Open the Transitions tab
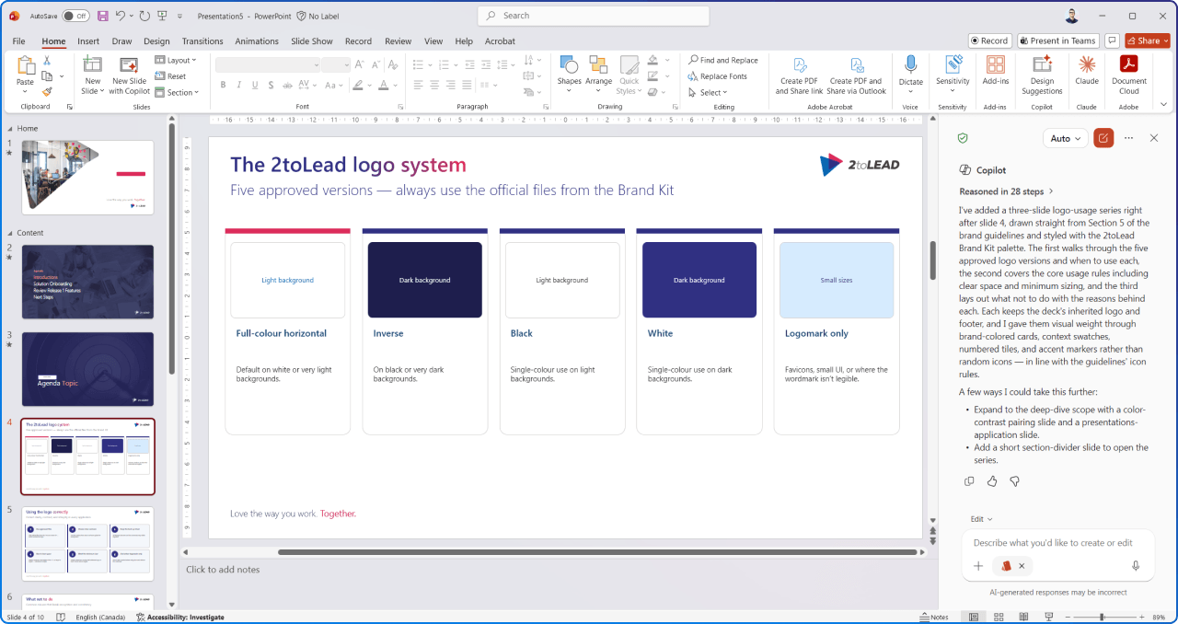This screenshot has height=624, width=1178. 202,41
